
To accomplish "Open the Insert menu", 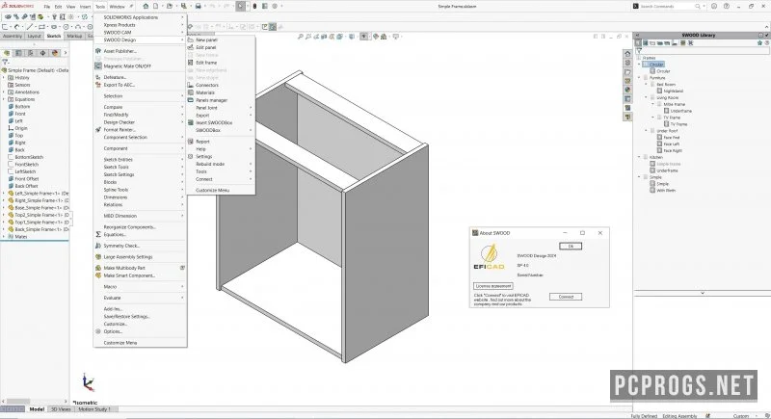I will pyautogui.click(x=85, y=7).
